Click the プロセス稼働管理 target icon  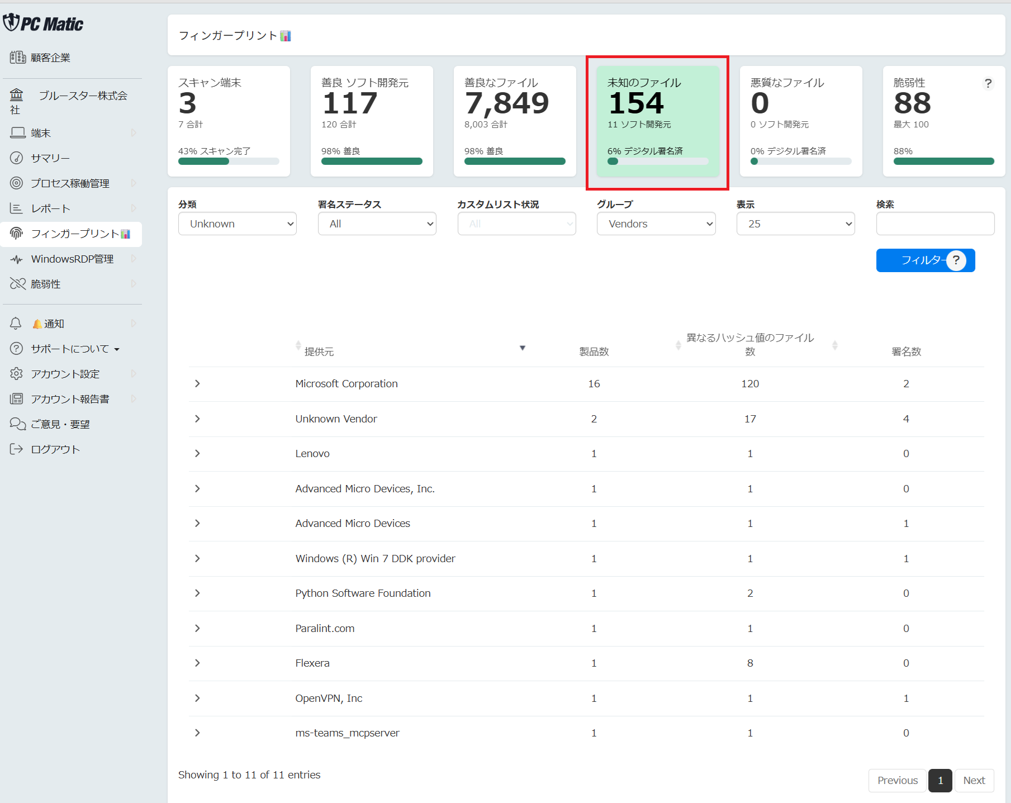[x=17, y=183]
